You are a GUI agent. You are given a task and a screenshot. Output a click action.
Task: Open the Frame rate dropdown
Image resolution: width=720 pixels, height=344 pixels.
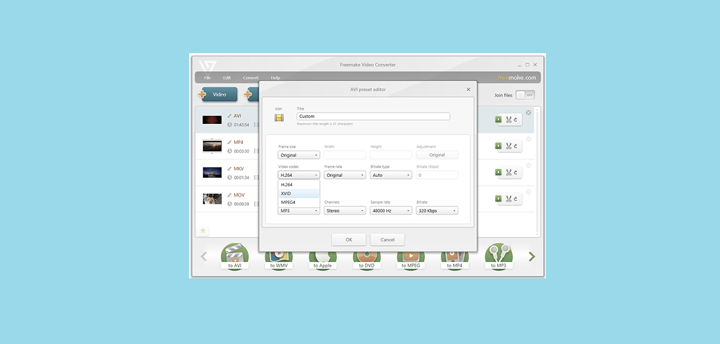[345, 175]
